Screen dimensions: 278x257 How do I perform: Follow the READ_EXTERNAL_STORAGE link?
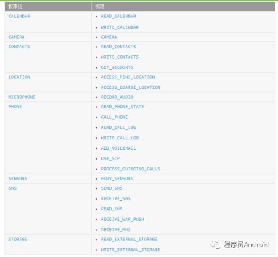click(129, 239)
